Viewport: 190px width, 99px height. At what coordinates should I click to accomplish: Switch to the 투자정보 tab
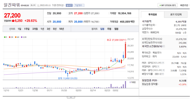tap(153, 15)
